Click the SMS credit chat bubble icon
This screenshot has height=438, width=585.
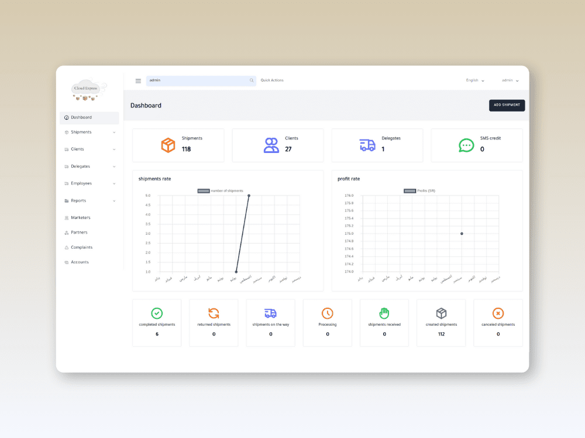466,145
